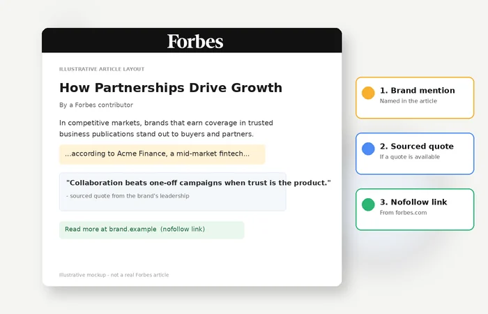
Task: Click 'Named in the article' subtitle
Action: pyautogui.click(x=409, y=101)
